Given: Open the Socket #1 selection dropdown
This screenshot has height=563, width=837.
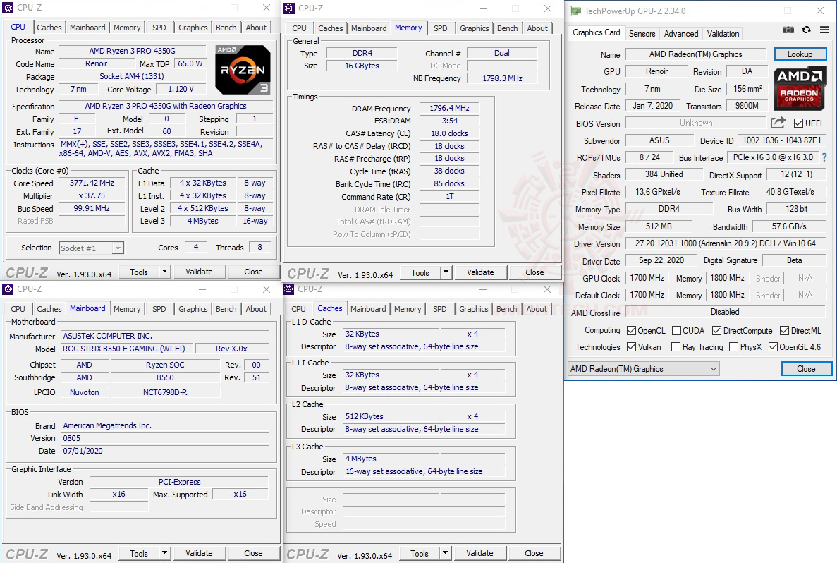Looking at the screenshot, I should [91, 248].
